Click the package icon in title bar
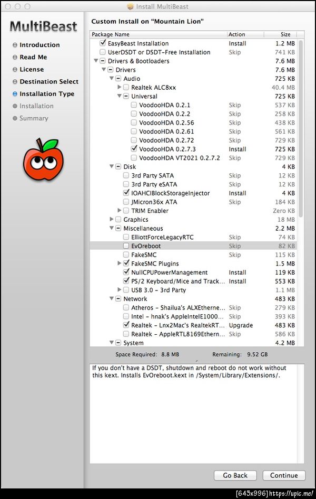The image size is (316, 499). (x=131, y=6)
